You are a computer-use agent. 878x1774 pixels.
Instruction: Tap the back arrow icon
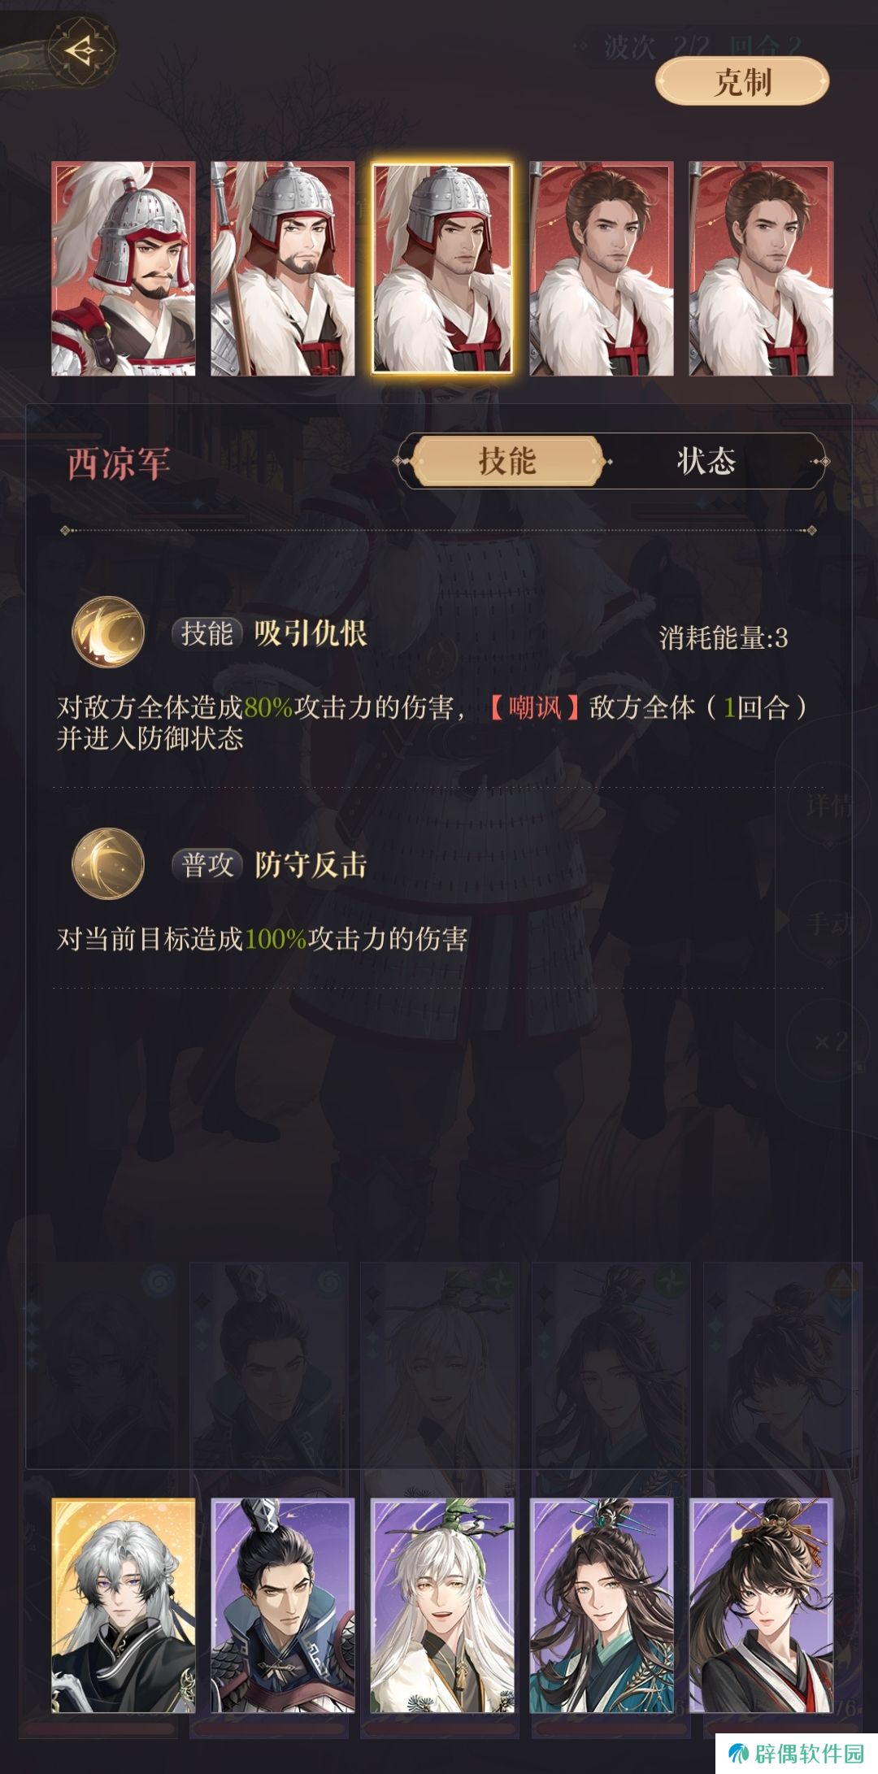(80, 50)
